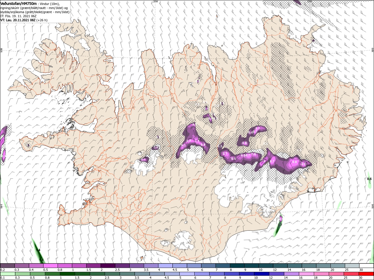The image size is (374, 280).
Task: Pick the darkest purple 2 swatch in snow scale
Action: click(x=108, y=266)
